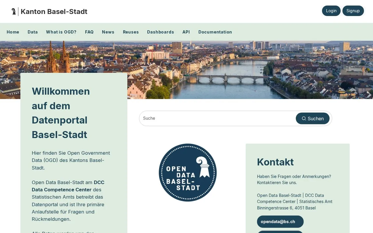The image size is (373, 233).
Task: Click the Open Data Basel-Stadt round logo
Action: tap(188, 172)
